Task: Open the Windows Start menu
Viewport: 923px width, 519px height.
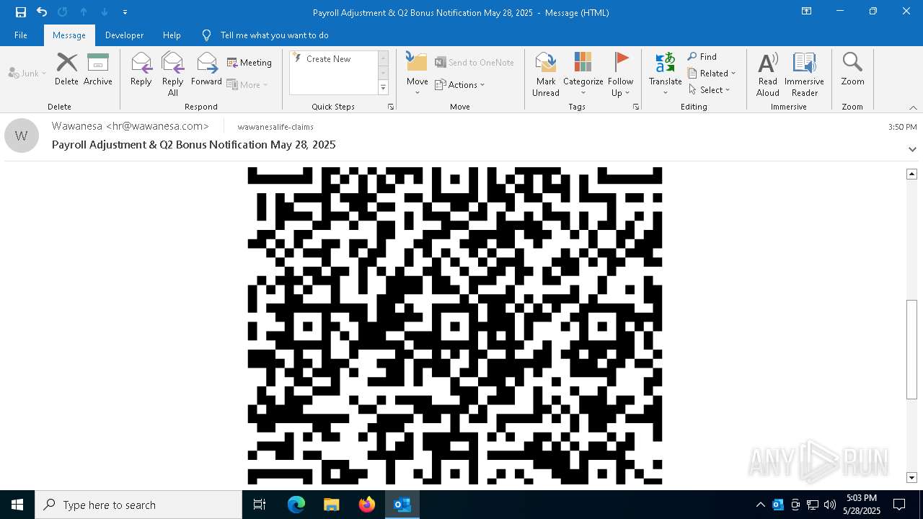Action: pyautogui.click(x=17, y=505)
